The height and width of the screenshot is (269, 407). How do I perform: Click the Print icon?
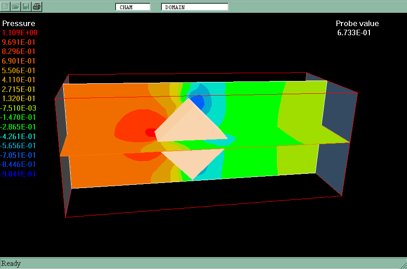[37, 6]
